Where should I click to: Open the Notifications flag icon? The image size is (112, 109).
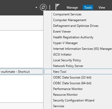point(57,7)
